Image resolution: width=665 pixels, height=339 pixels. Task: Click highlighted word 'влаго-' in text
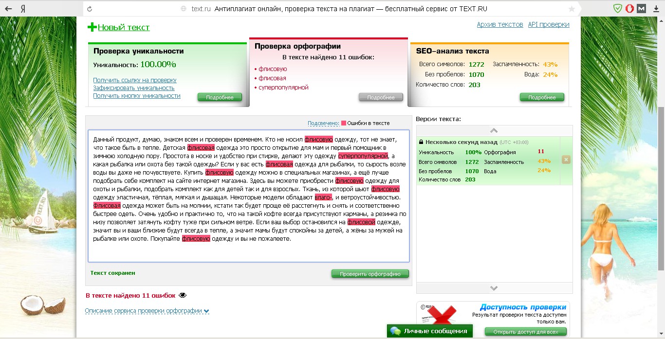[x=323, y=197]
